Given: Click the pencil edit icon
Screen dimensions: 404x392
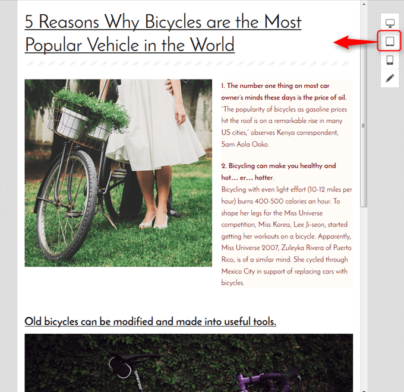Looking at the screenshot, I should [390, 78].
